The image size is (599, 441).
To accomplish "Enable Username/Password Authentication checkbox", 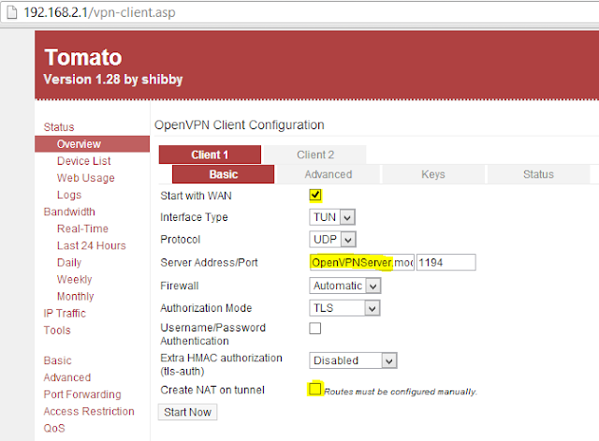I will (315, 329).
